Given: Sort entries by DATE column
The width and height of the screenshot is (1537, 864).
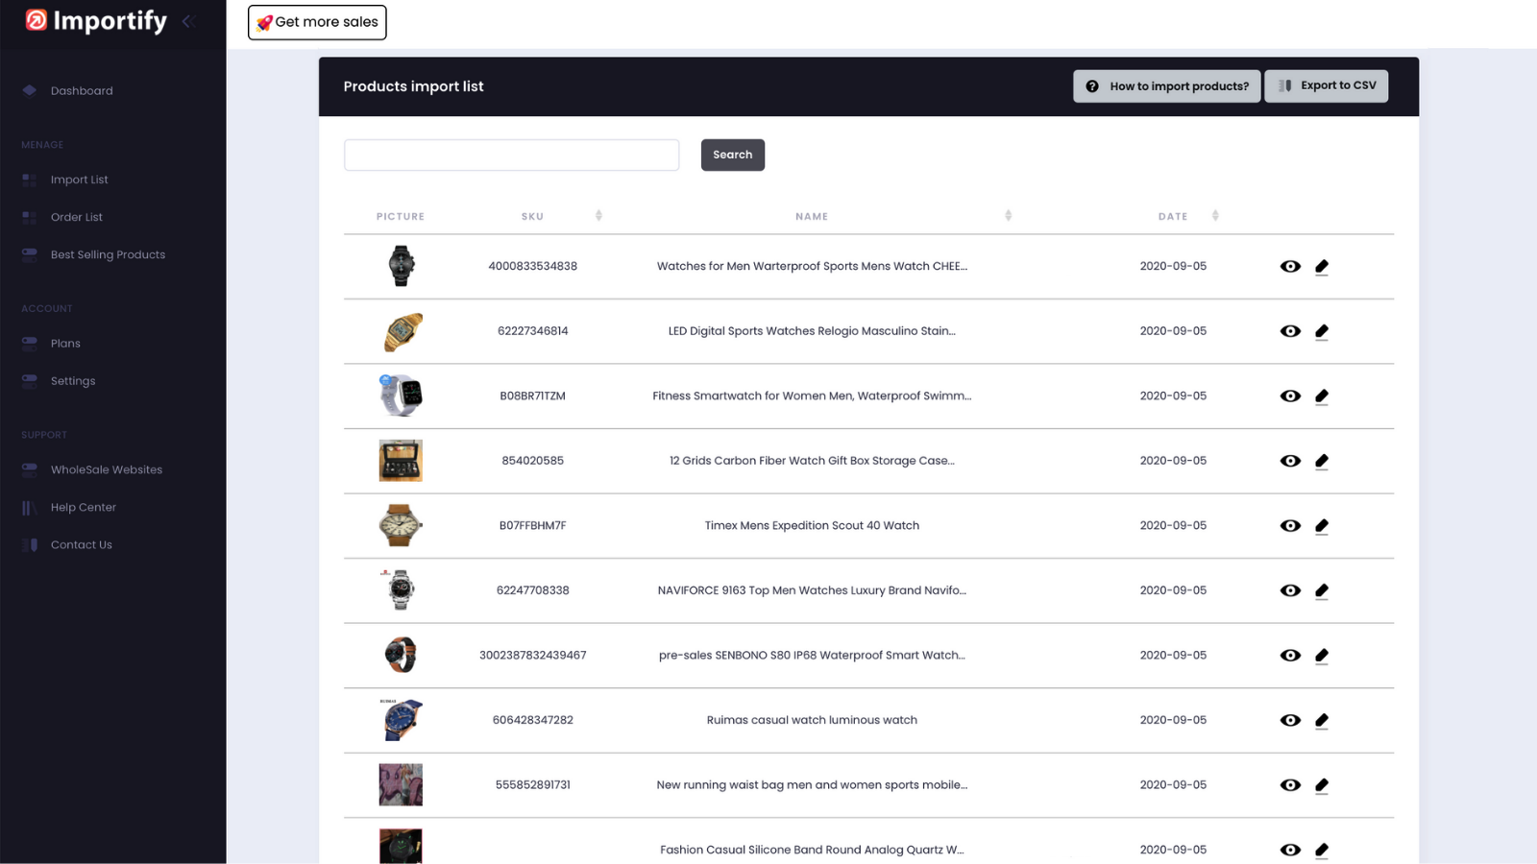Looking at the screenshot, I should pos(1216,216).
